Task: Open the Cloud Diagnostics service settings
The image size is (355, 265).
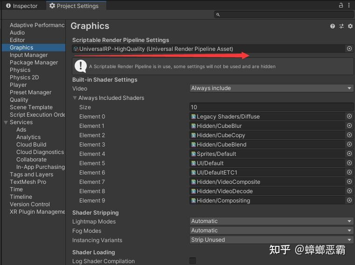Action: pos(40,152)
